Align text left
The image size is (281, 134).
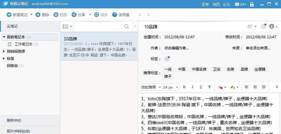point(247,87)
